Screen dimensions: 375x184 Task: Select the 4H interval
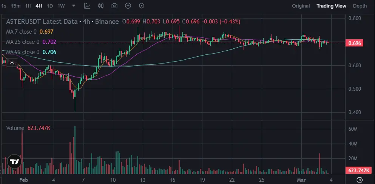click(x=39, y=6)
